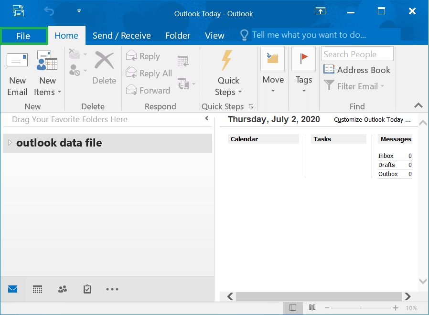Open the Messages section header

tap(396, 139)
